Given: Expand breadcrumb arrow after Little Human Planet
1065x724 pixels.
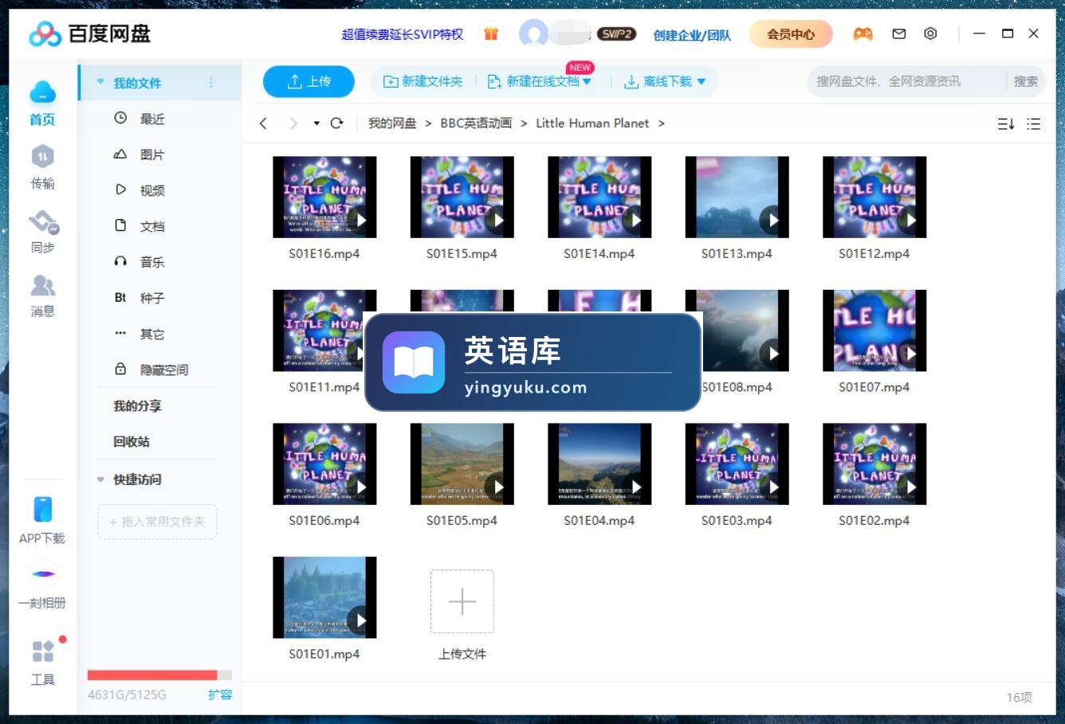Looking at the screenshot, I should pos(662,123).
